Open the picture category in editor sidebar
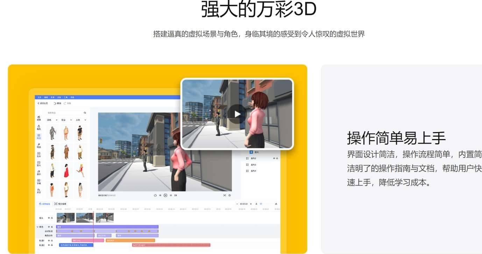 (39, 164)
